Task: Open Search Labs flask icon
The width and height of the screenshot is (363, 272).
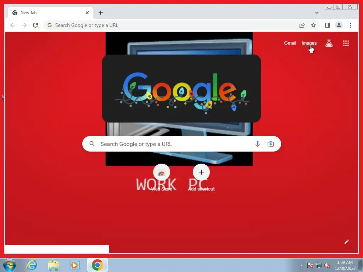Action: click(329, 43)
